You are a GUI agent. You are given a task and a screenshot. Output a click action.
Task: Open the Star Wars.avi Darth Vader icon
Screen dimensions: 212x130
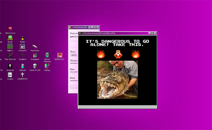10,55
